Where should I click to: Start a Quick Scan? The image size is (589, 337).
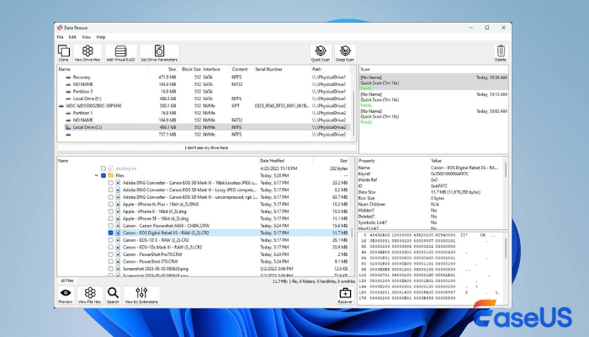321,52
